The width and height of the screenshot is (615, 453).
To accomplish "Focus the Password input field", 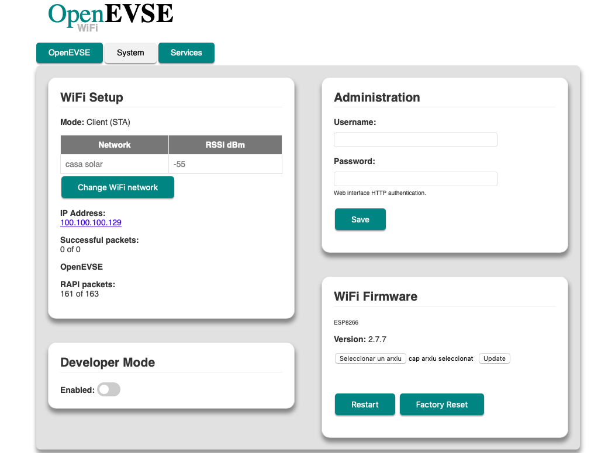I will (x=416, y=179).
